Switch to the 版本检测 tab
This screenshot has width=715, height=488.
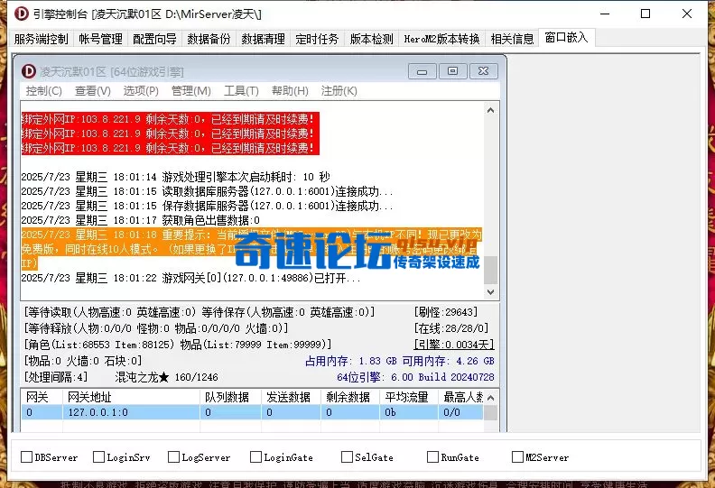coord(371,39)
